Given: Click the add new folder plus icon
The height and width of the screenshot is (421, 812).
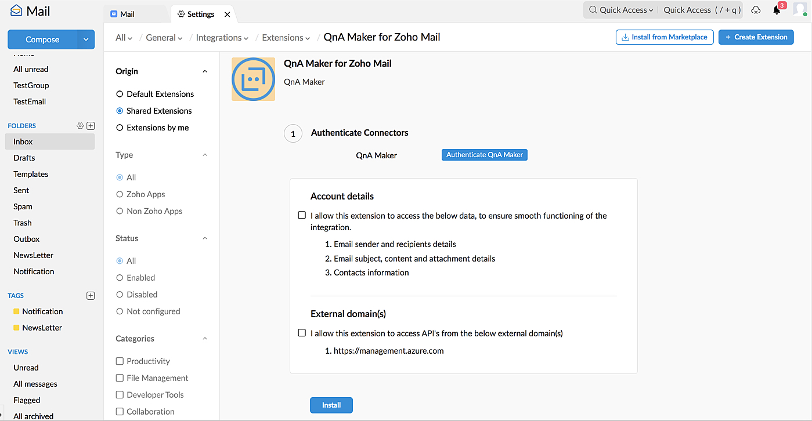Looking at the screenshot, I should (x=91, y=125).
